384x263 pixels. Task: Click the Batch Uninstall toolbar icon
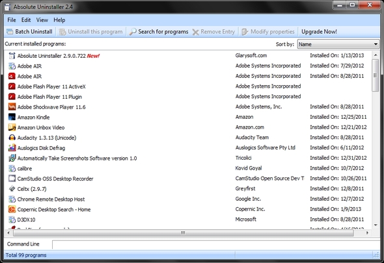tap(10, 32)
